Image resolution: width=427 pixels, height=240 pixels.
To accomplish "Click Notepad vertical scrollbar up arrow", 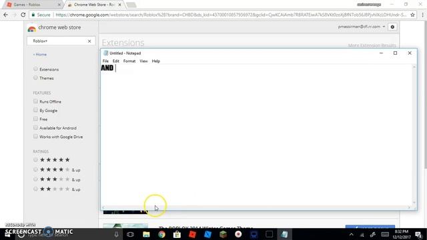I will pos(414,67).
